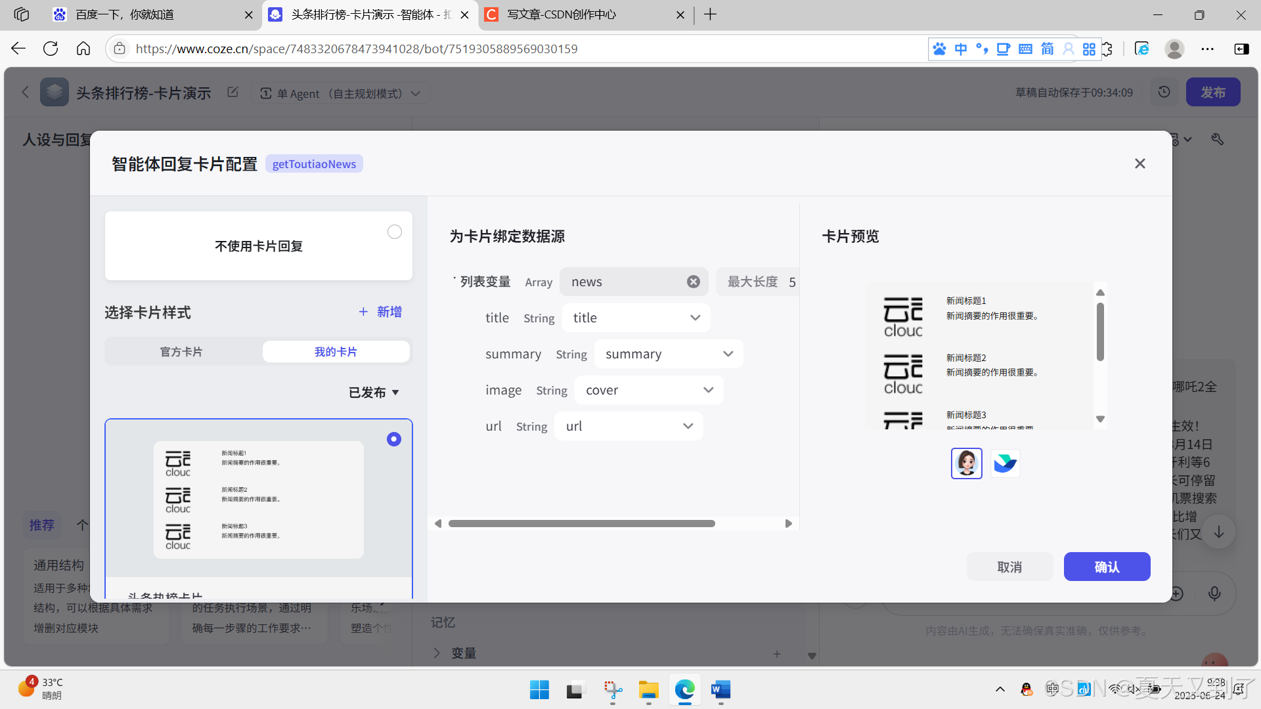Click the edit bot name pencil icon
This screenshot has width=1261, height=709.
coord(232,92)
